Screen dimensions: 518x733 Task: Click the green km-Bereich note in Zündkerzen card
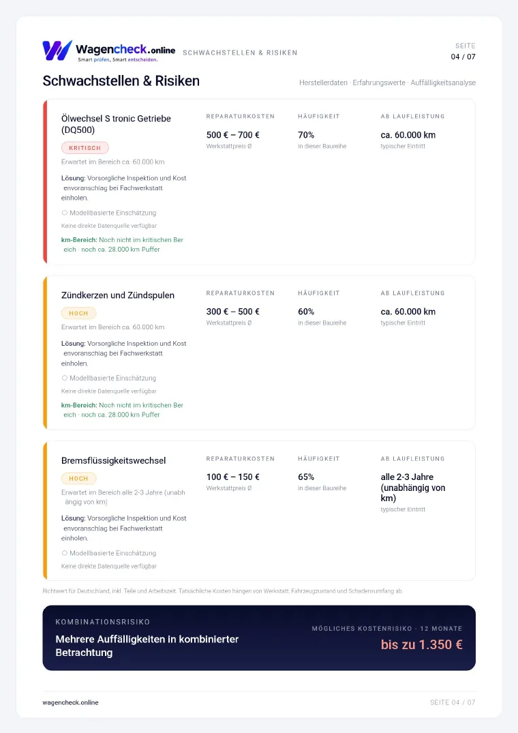click(123, 410)
